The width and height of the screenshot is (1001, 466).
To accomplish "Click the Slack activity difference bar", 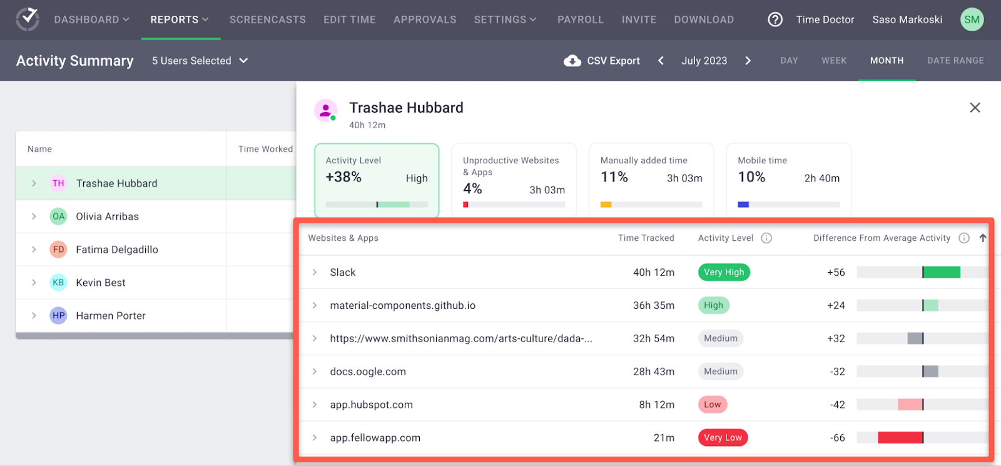I will 922,272.
